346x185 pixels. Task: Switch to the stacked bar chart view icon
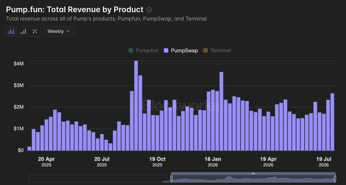click(x=23, y=31)
